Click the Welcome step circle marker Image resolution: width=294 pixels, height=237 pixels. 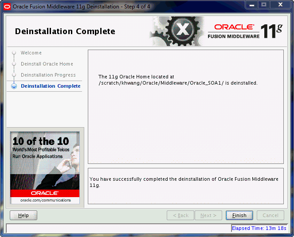pyautogui.click(x=14, y=53)
